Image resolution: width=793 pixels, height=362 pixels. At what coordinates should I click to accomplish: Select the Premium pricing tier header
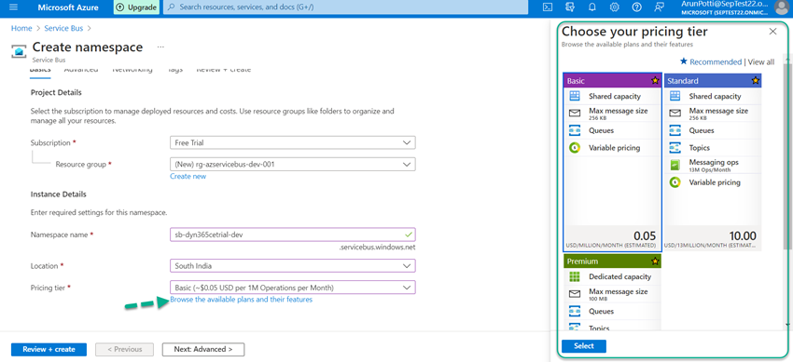(x=612, y=261)
